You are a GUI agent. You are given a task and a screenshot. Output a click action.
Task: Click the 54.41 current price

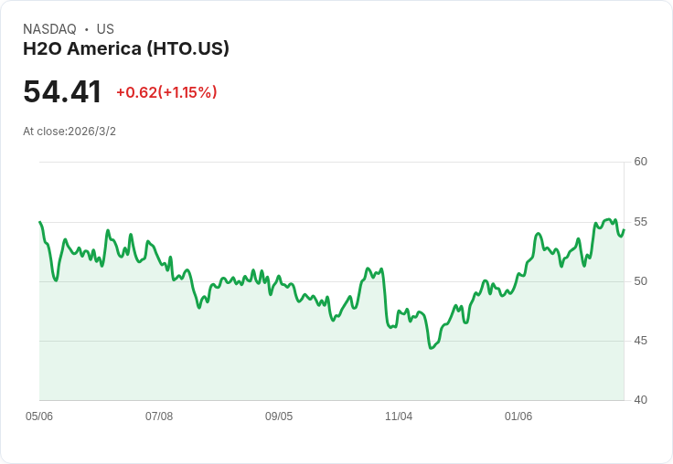point(62,92)
